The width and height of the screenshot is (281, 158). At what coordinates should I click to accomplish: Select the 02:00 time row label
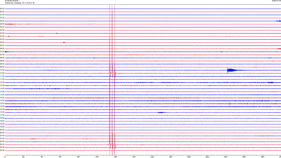click(x=2, y=21)
